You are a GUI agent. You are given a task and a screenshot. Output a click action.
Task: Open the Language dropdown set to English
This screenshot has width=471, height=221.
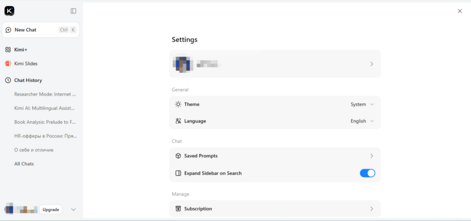pyautogui.click(x=362, y=121)
